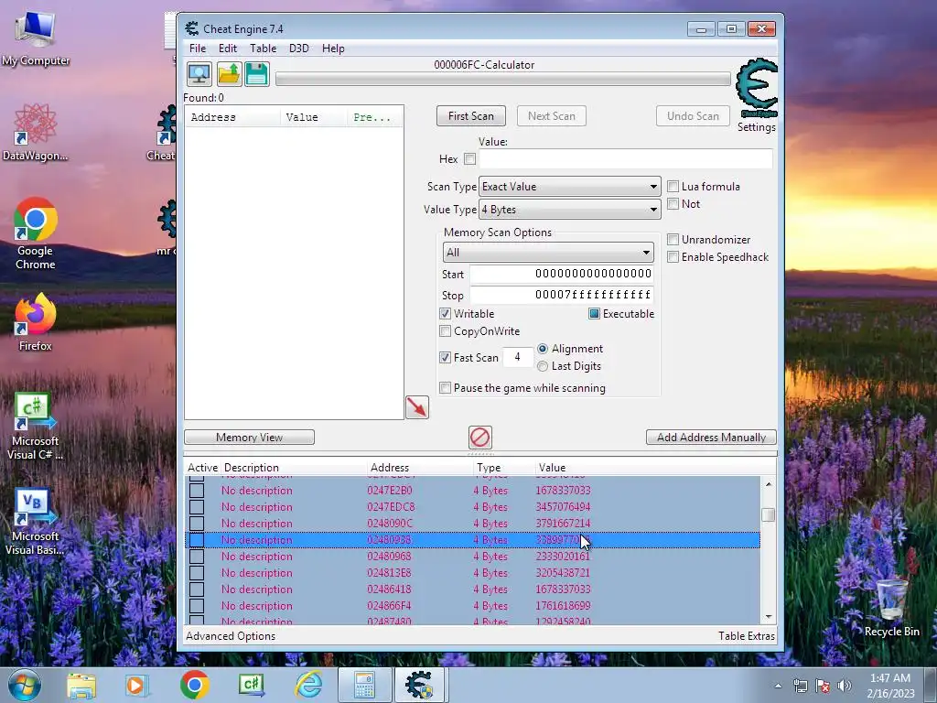Open My Computer desktop icon
The width and height of the screenshot is (937, 703).
point(36,38)
